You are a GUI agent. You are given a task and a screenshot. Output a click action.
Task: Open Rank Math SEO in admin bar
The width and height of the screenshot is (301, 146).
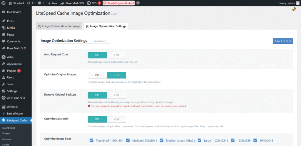[72, 3]
